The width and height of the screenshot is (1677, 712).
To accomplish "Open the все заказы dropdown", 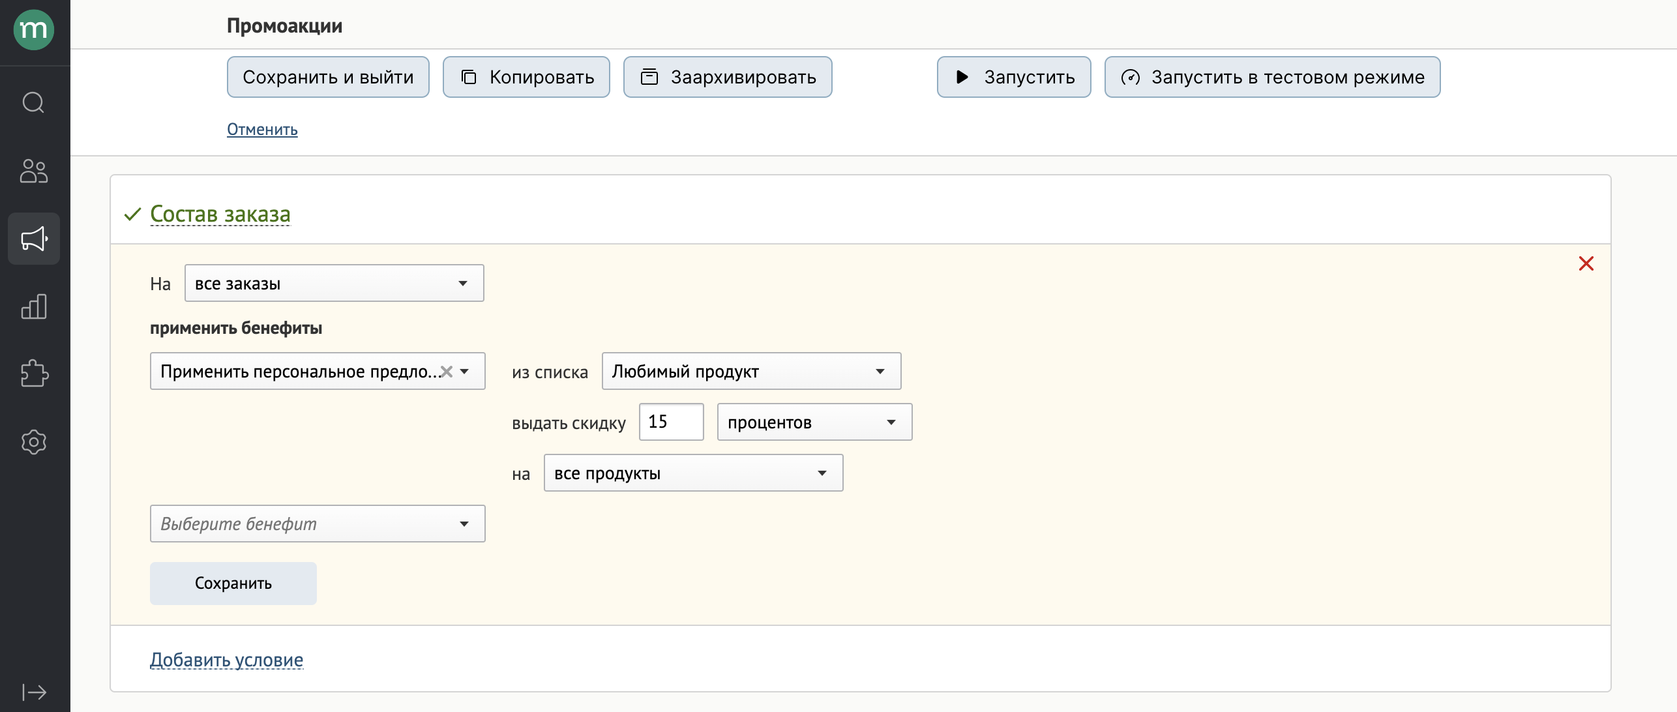I will click(x=334, y=283).
